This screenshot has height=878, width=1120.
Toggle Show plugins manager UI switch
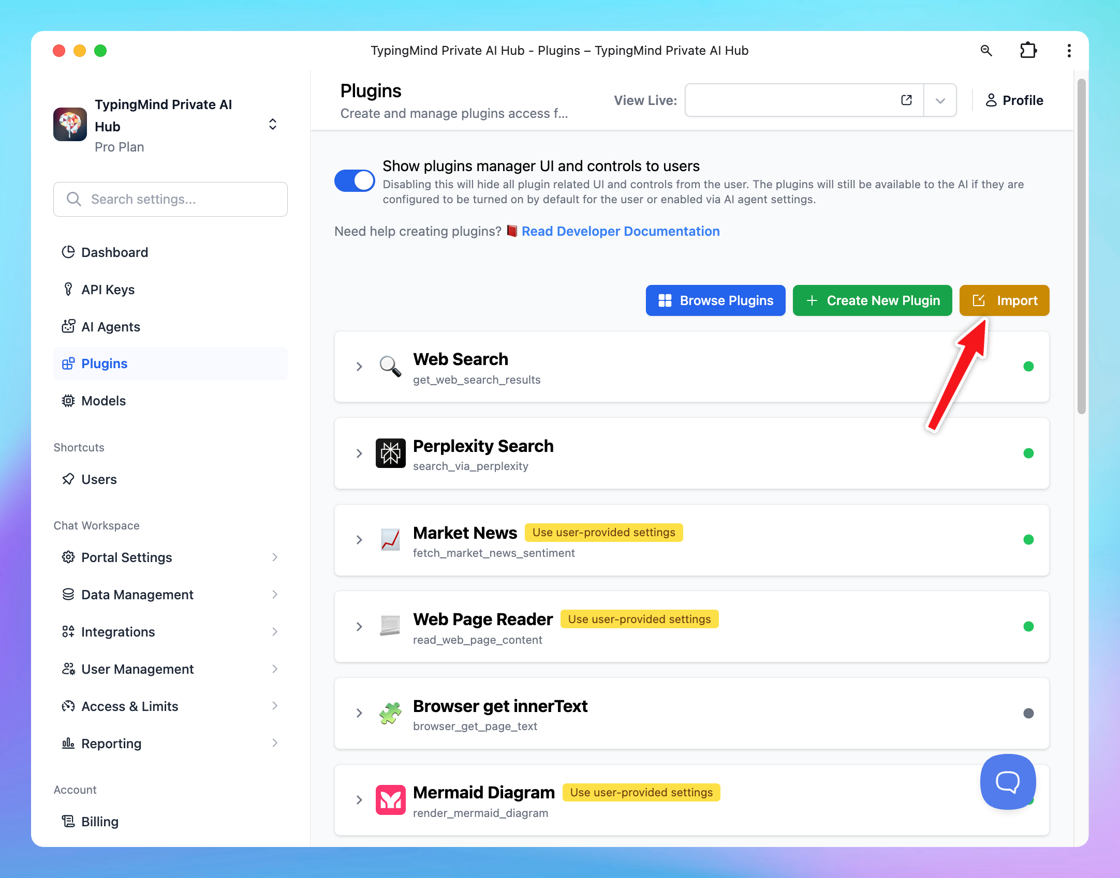click(355, 181)
